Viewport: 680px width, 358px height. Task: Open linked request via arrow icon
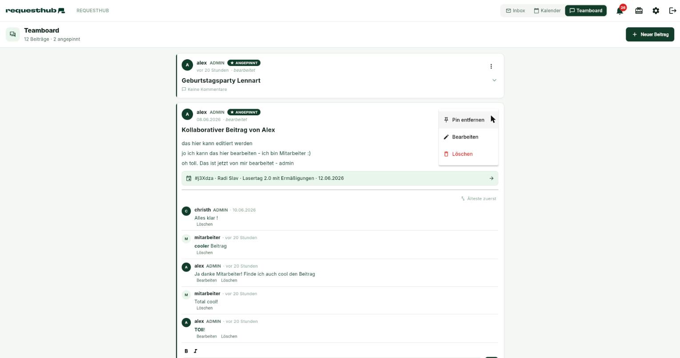click(x=491, y=178)
